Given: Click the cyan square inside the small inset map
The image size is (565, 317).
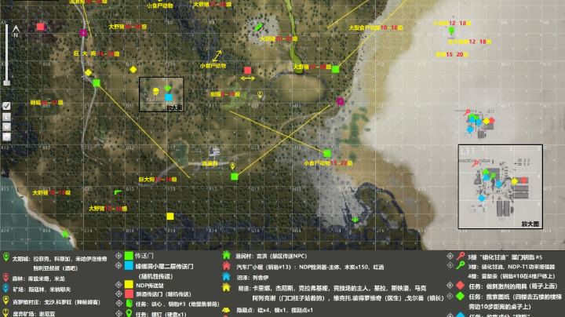Looking at the screenshot, I should [168, 97].
